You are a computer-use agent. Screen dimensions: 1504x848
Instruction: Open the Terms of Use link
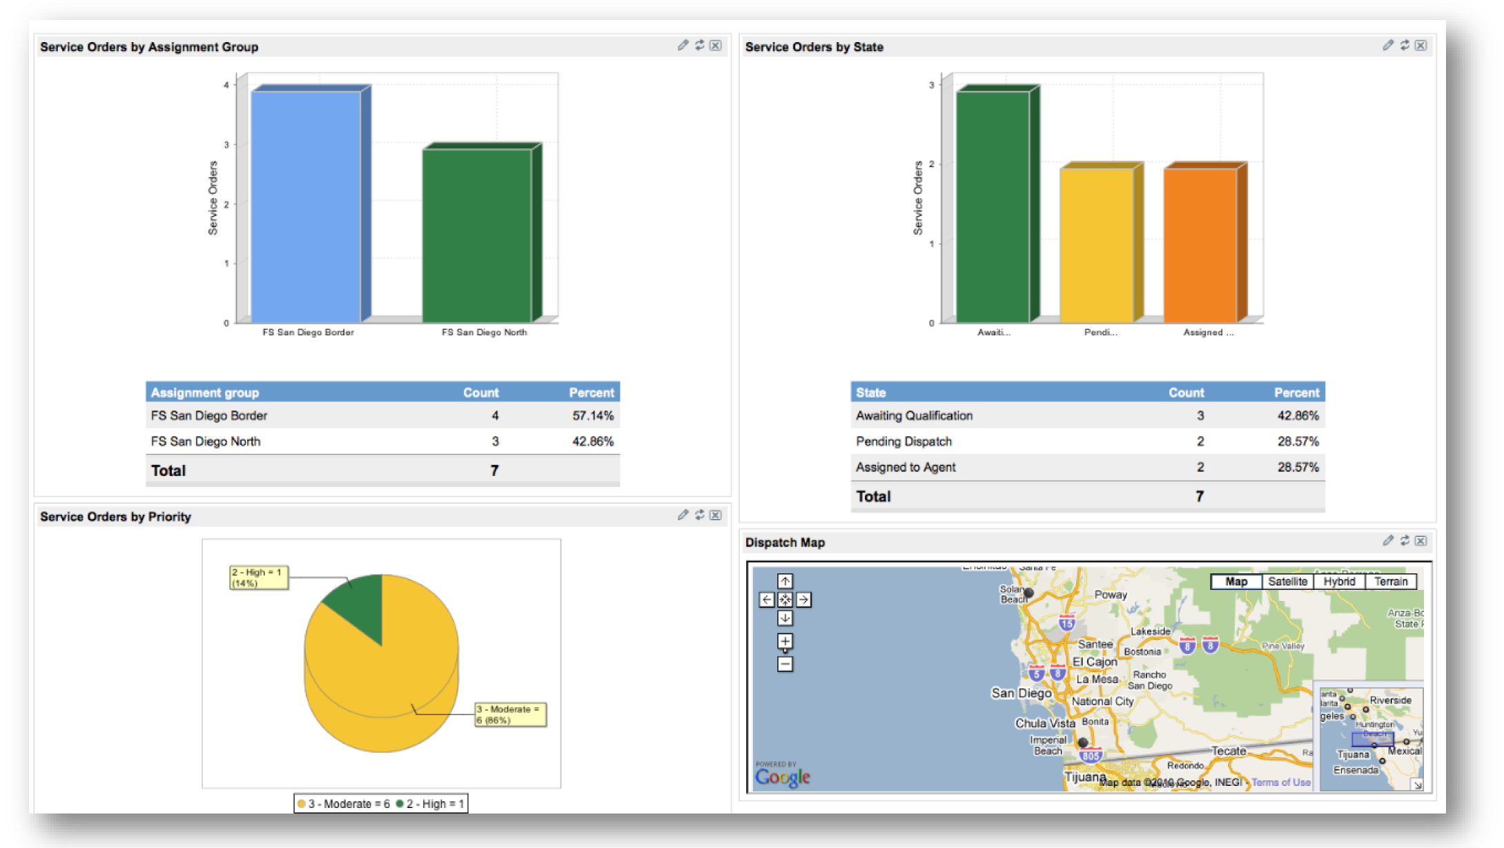click(1280, 782)
